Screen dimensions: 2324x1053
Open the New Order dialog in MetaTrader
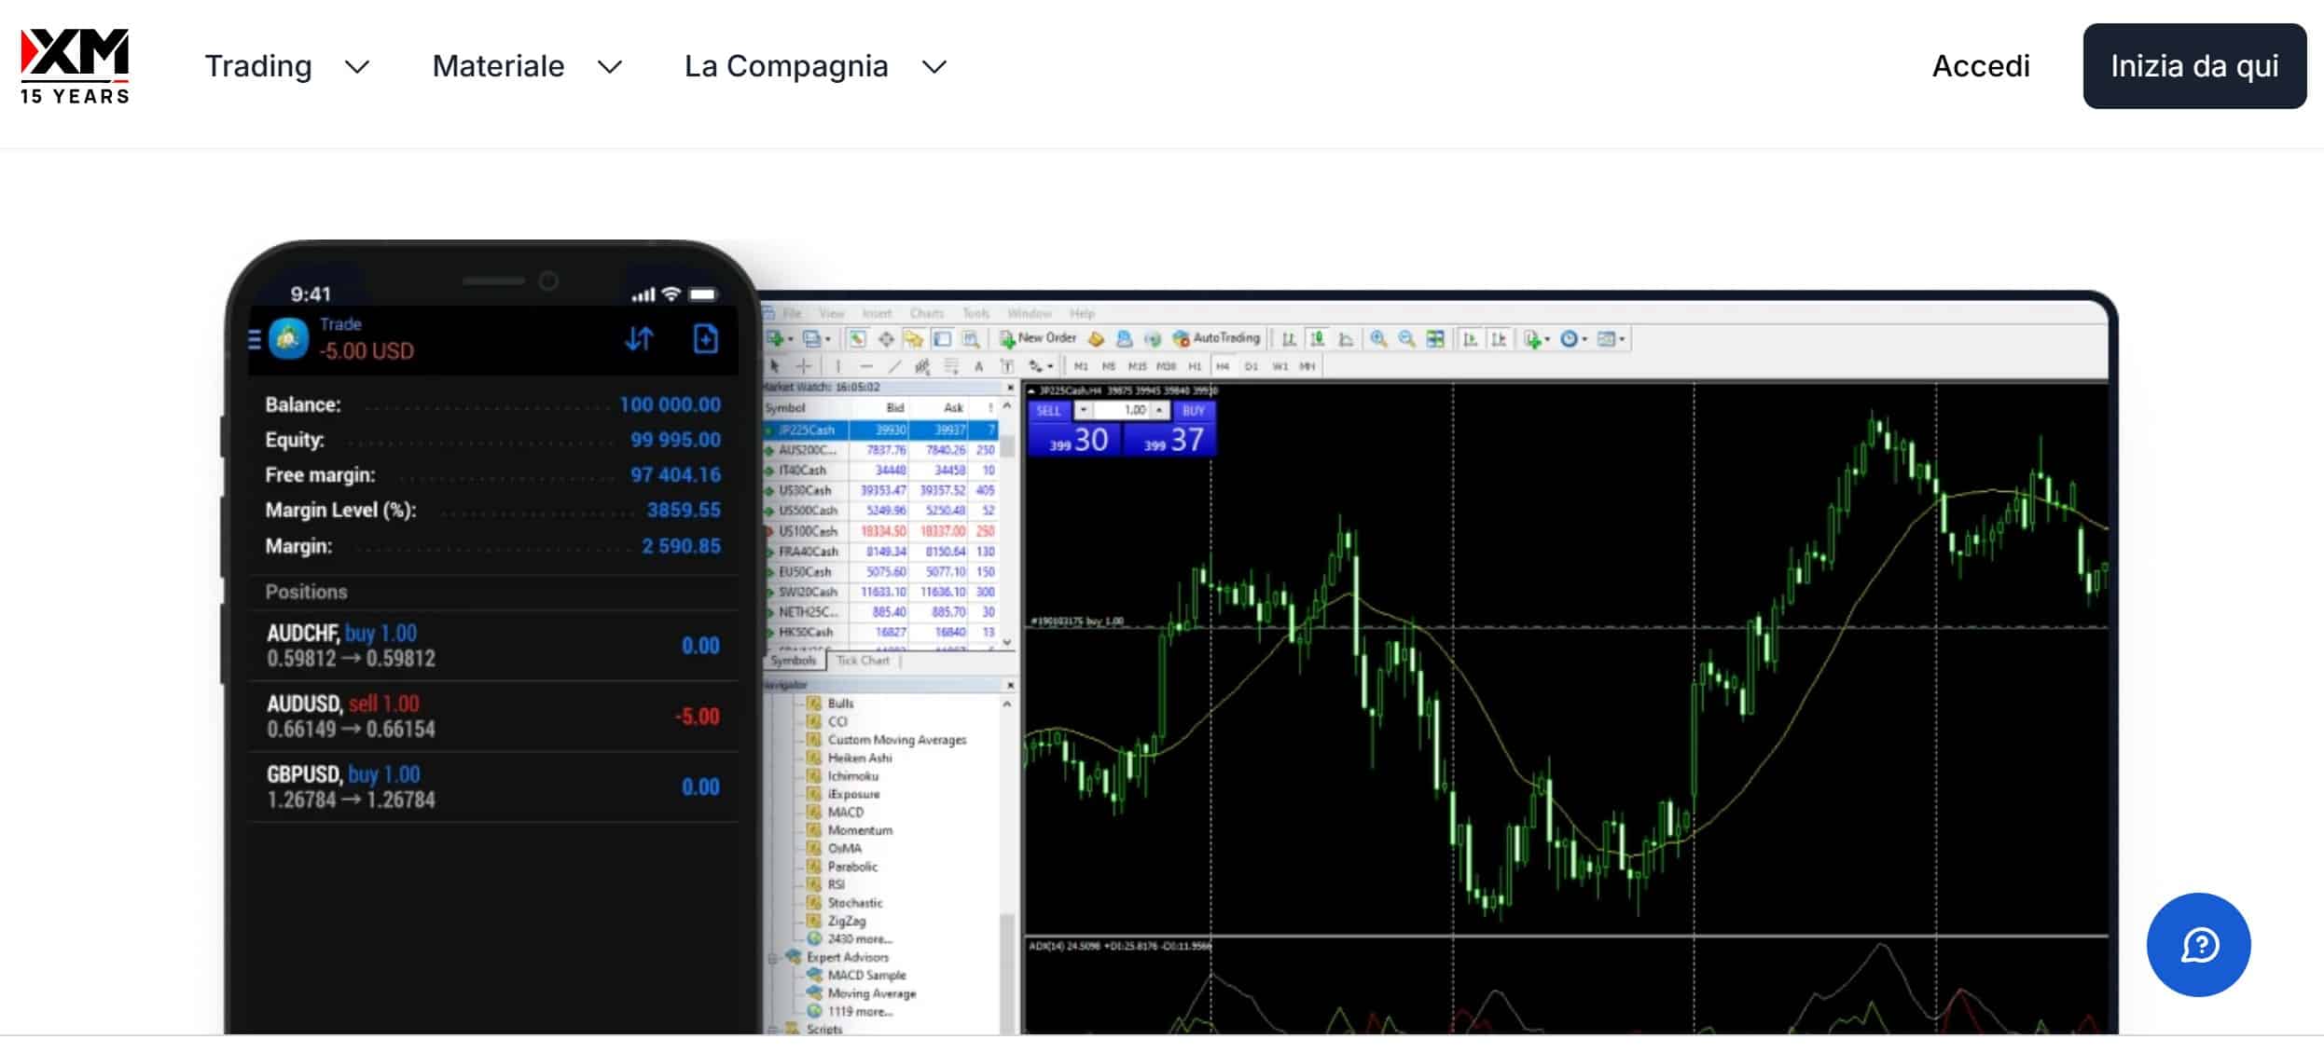[x=1046, y=338]
